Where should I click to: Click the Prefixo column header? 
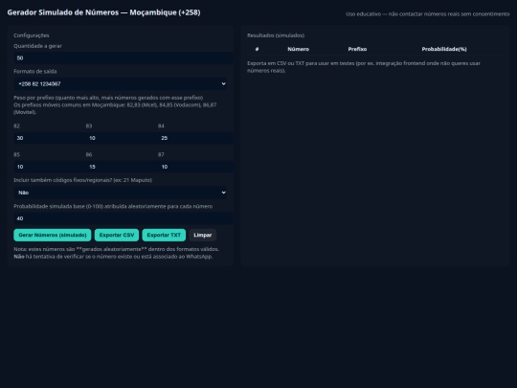click(357, 49)
